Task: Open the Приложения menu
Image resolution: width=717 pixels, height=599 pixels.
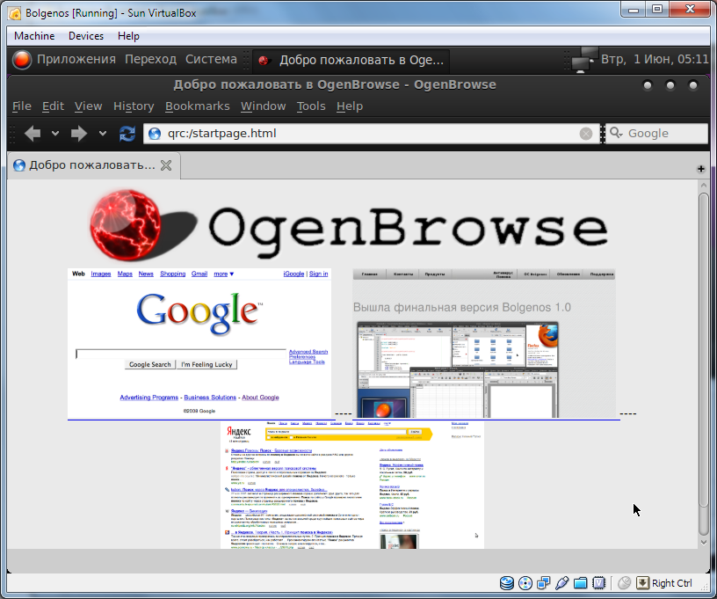Action: 76,60
